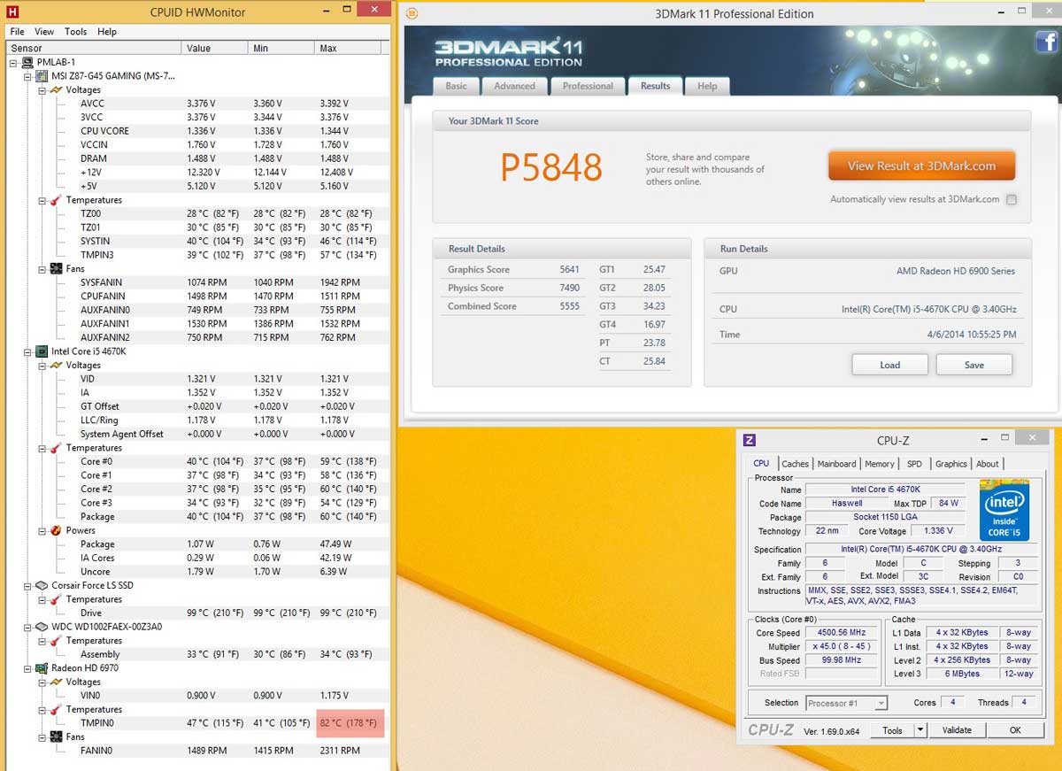Click the Validate button in CPU-Z
Image resolution: width=1062 pixels, height=771 pixels.
956,730
